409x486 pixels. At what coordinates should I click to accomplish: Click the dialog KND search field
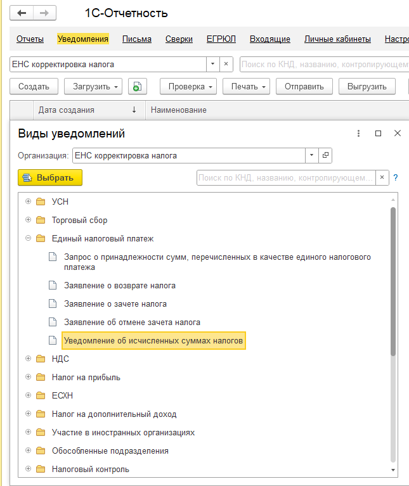pyautogui.click(x=286, y=177)
